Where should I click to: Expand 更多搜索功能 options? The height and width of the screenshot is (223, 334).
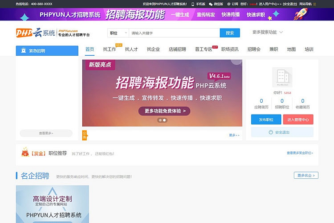[x=268, y=32]
